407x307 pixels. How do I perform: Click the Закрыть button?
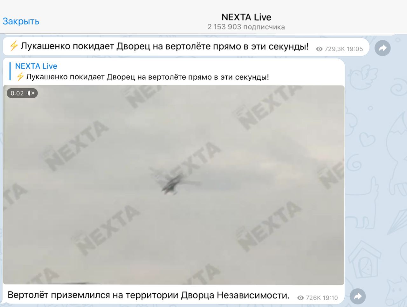coord(21,21)
